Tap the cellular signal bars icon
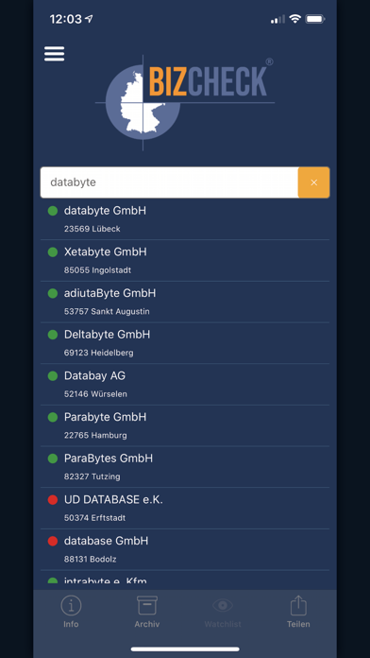 coord(277,19)
